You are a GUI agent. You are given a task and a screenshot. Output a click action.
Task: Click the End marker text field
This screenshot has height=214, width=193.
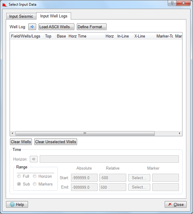pyautogui.click(x=166, y=187)
